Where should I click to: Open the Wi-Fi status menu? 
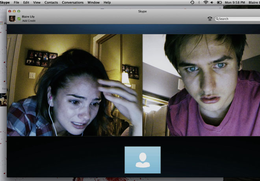tap(205, 2)
